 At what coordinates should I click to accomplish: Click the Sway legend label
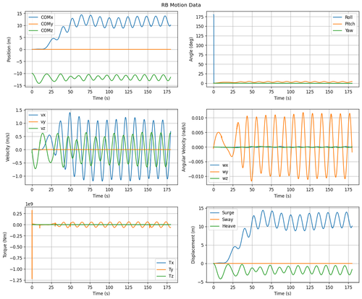tap(227, 220)
